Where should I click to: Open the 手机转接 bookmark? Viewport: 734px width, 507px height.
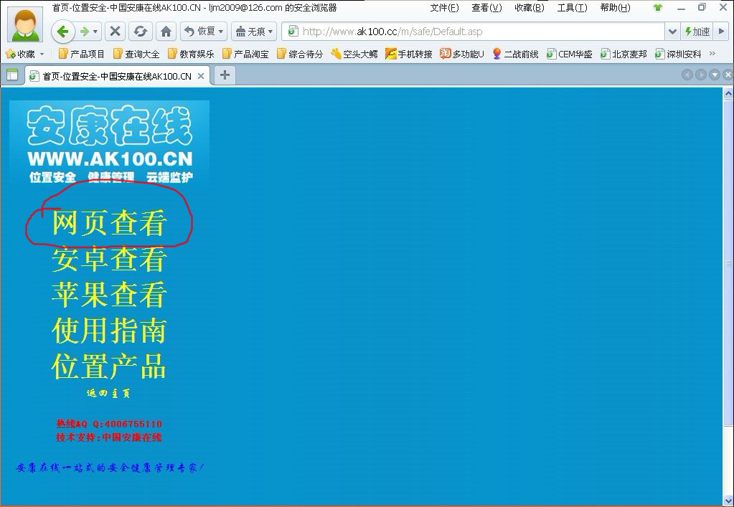[409, 55]
